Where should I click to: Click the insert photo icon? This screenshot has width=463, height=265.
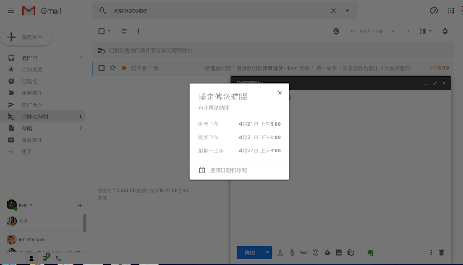[339, 253]
